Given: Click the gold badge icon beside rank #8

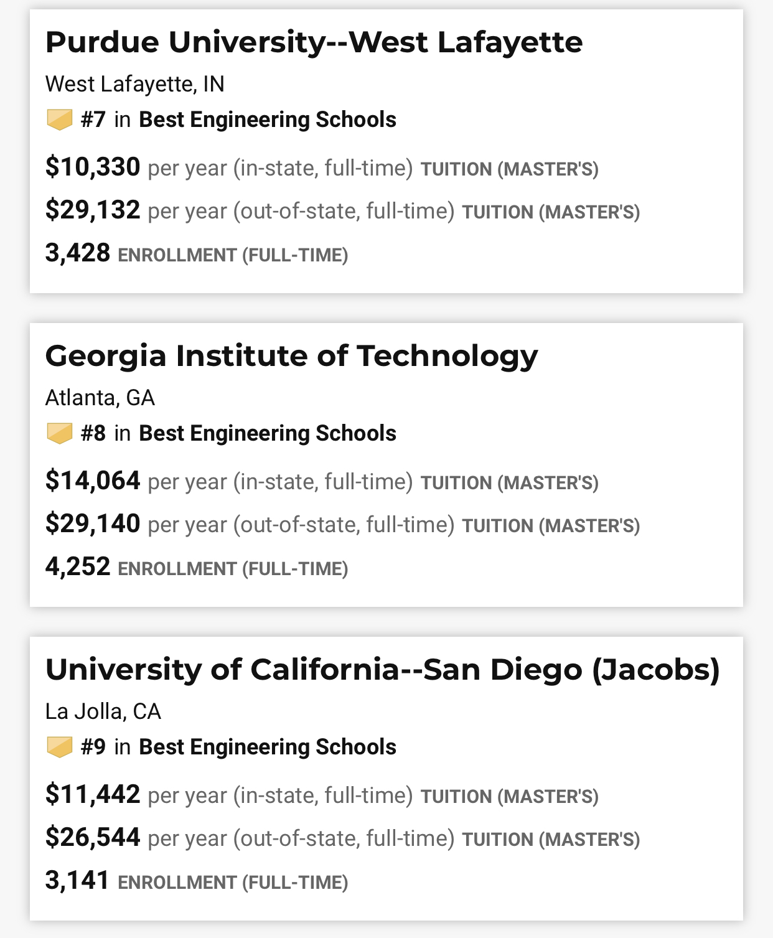Looking at the screenshot, I should pos(60,433).
